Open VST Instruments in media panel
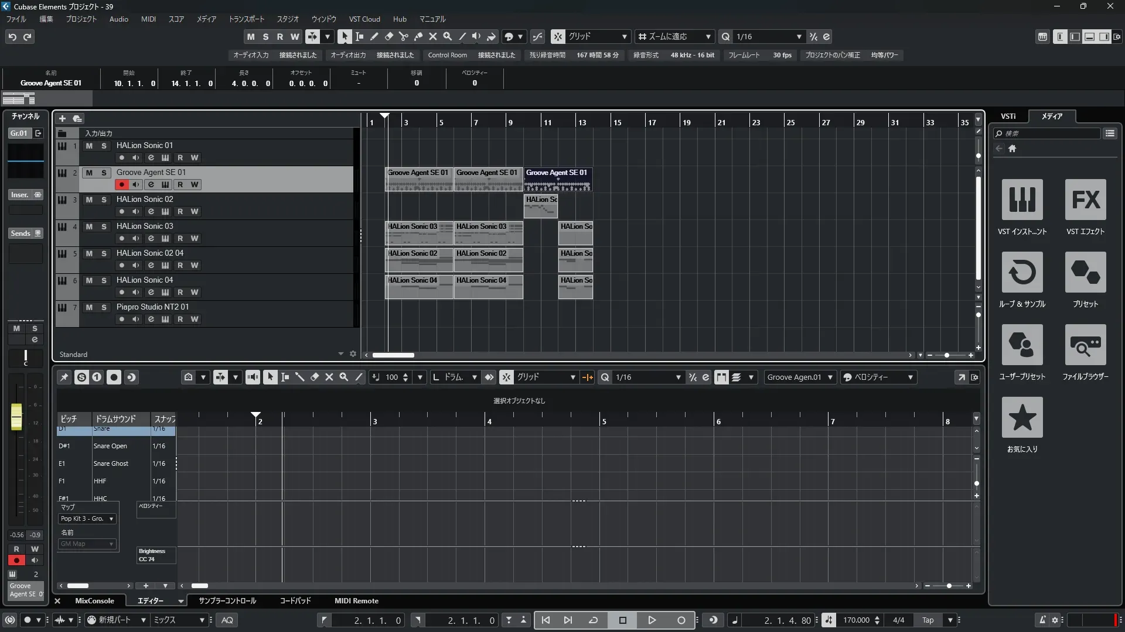This screenshot has width=1125, height=632. [x=1022, y=200]
